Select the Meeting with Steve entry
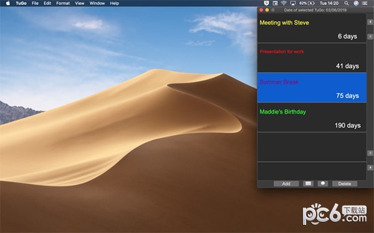This screenshot has width=374, height=233. [312, 29]
